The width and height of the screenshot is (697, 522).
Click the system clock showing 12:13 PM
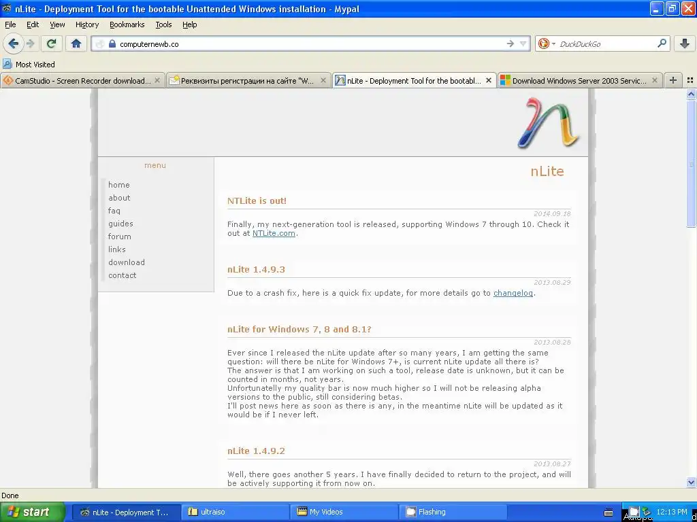pyautogui.click(x=672, y=512)
